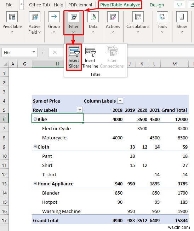The height and width of the screenshot is (231, 194).
Task: Collapse the Home Appliance row group
Action: pyautogui.click(x=35, y=184)
